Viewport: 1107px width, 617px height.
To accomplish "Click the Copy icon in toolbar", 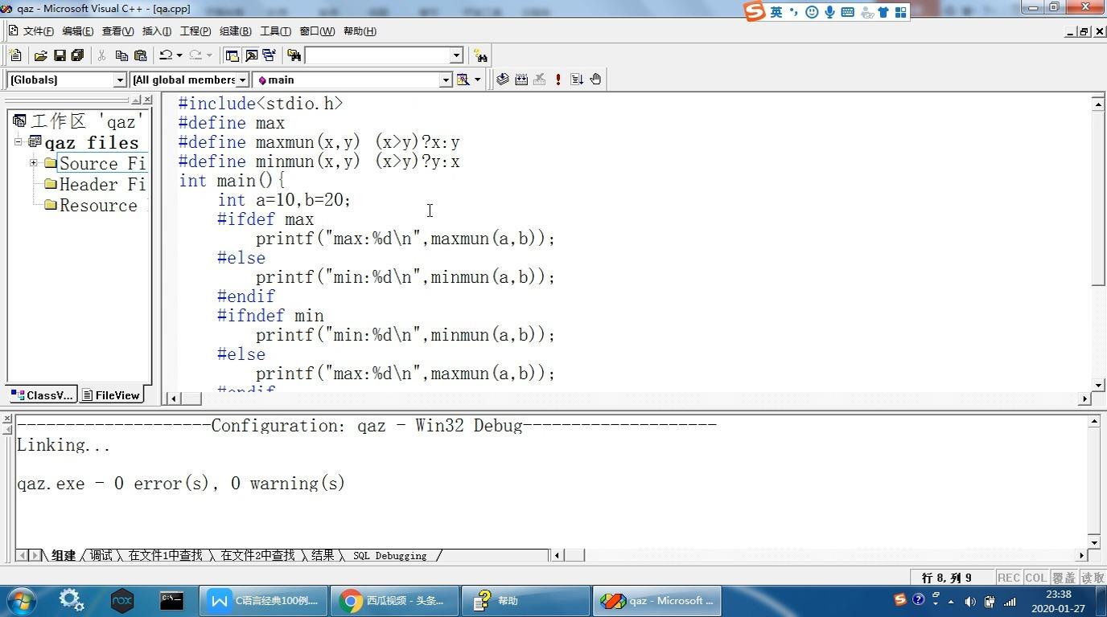I will [121, 55].
